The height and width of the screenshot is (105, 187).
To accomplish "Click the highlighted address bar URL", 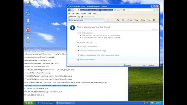I will (x=96, y=10).
